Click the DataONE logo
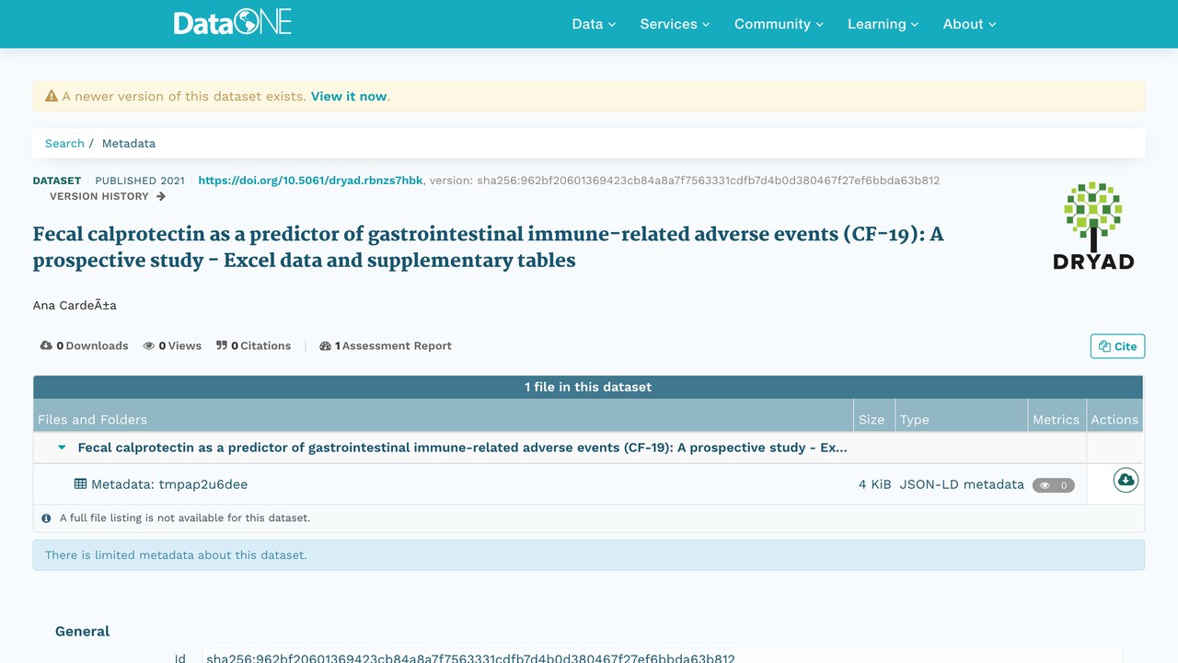Viewport: 1178px width, 663px height. pos(233,23)
